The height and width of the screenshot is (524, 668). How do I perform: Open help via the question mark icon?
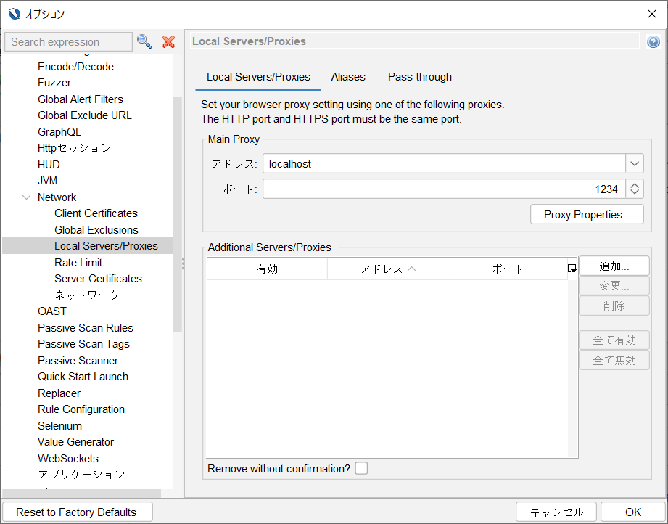click(x=653, y=42)
